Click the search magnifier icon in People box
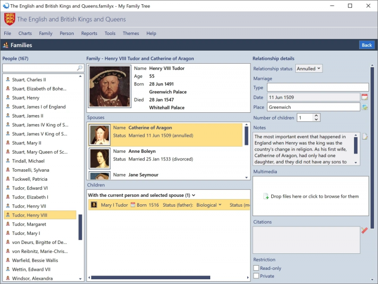The width and height of the screenshot is (378, 284). [79, 68]
